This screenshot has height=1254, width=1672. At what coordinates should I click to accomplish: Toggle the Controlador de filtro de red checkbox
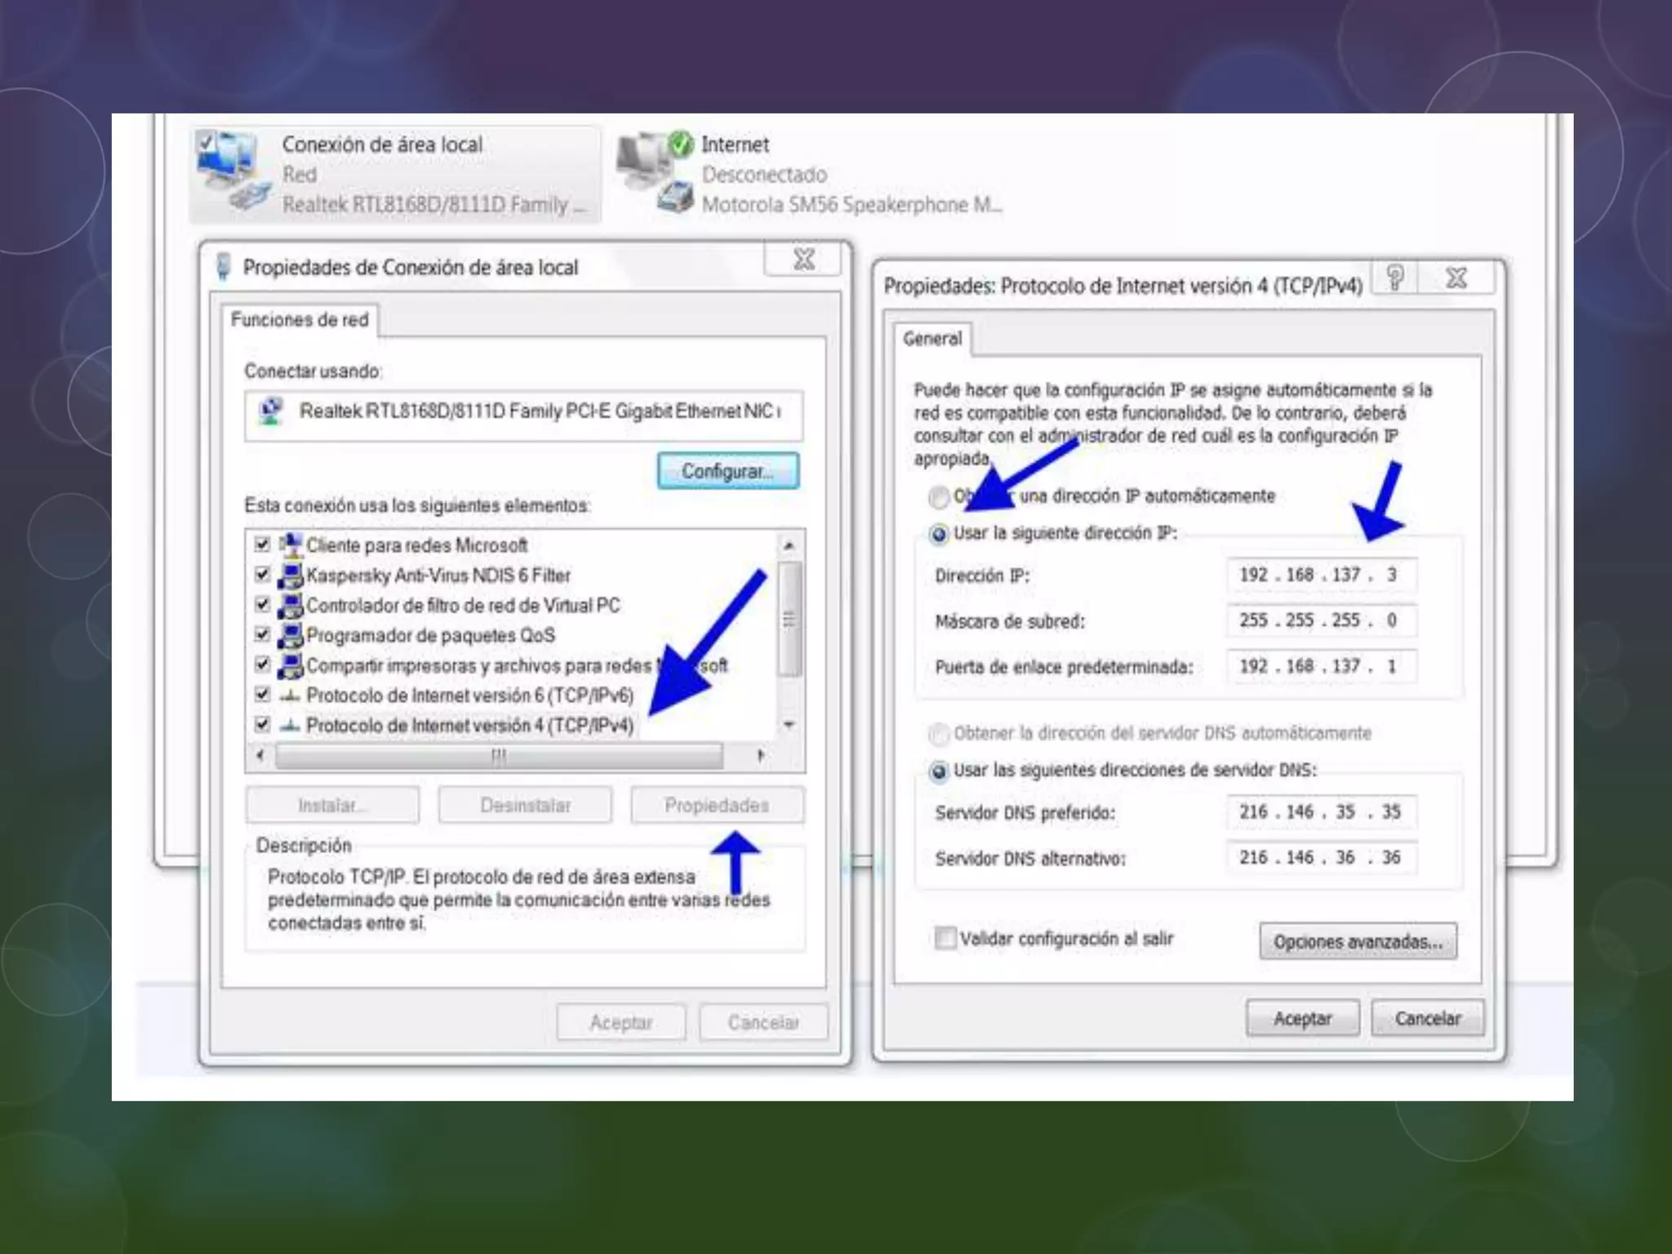[x=262, y=605]
